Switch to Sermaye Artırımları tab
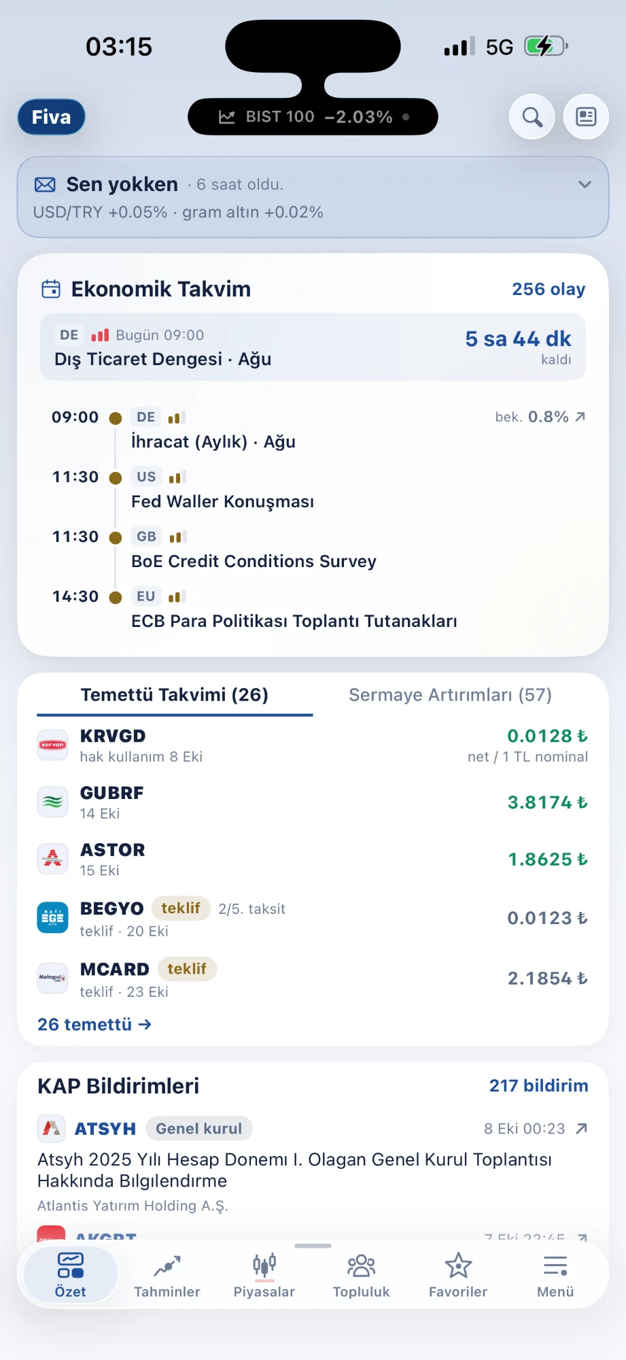This screenshot has width=626, height=1360. [x=450, y=695]
